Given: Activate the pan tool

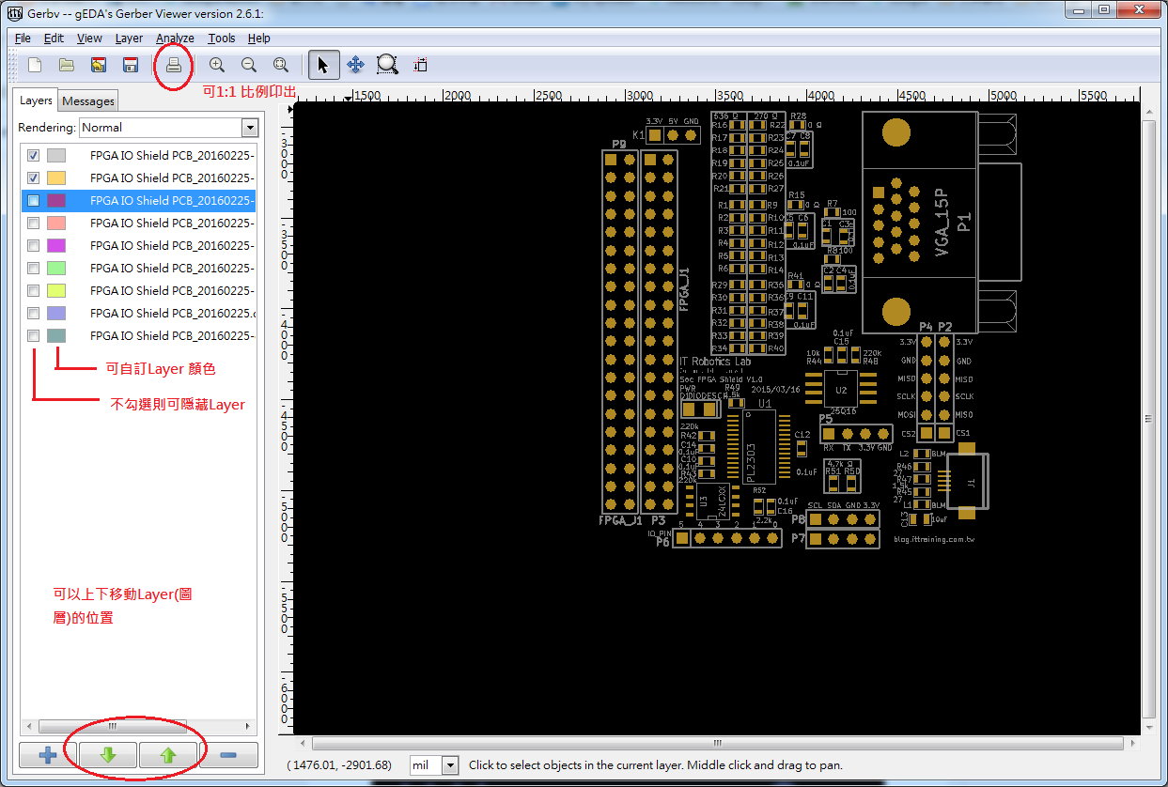Looking at the screenshot, I should [355, 64].
